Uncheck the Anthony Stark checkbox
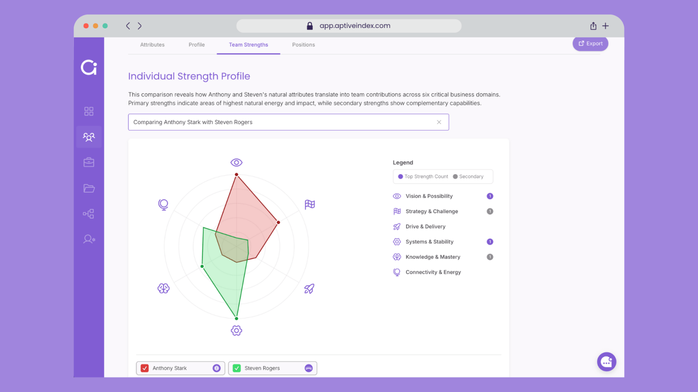The image size is (698, 392). coord(145,368)
